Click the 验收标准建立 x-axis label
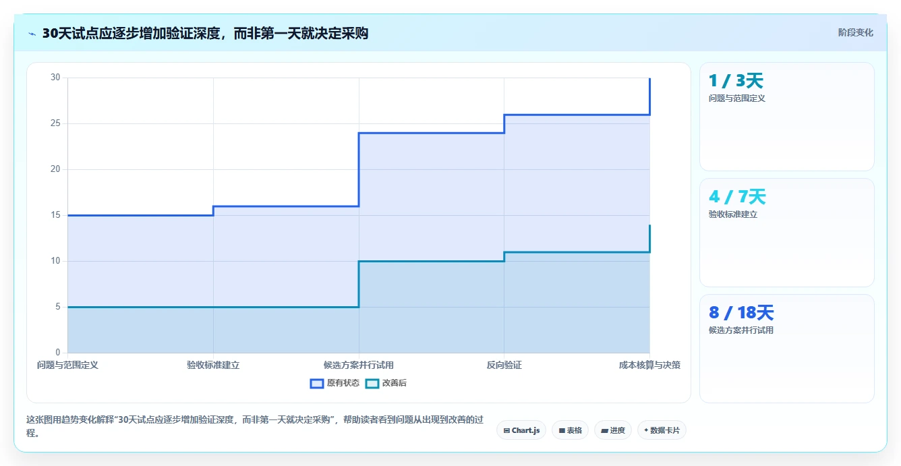 [x=213, y=365]
